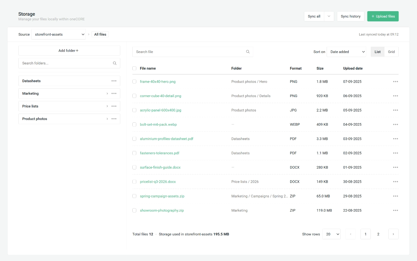Open options menu for corner-cube-40-detail.png

coord(396,96)
